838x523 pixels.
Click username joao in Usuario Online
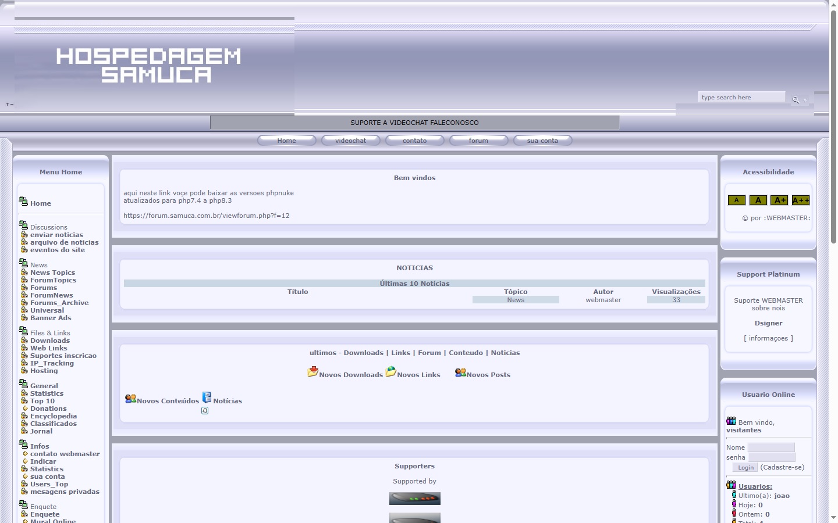click(782, 496)
